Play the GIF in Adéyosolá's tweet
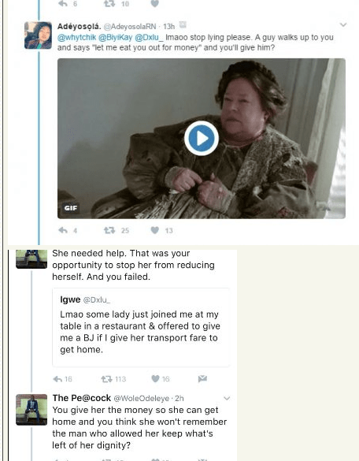 point(202,138)
